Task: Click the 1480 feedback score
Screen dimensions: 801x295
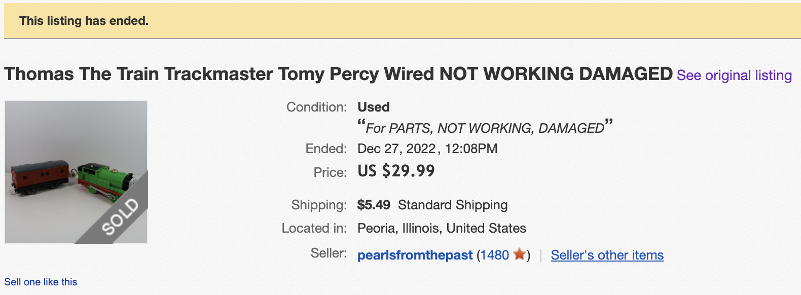Action: click(494, 255)
